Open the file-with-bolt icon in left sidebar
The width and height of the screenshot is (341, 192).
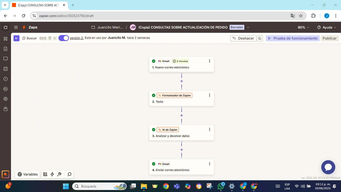coord(5,49)
